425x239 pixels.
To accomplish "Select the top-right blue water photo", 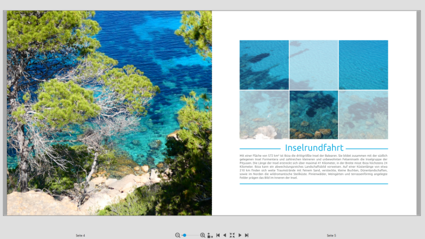I will click(363, 65).
